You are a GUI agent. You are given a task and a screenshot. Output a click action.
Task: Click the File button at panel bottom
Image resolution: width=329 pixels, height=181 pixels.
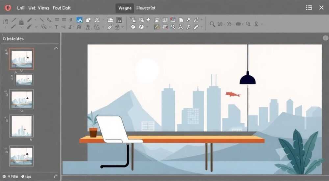[13, 177]
